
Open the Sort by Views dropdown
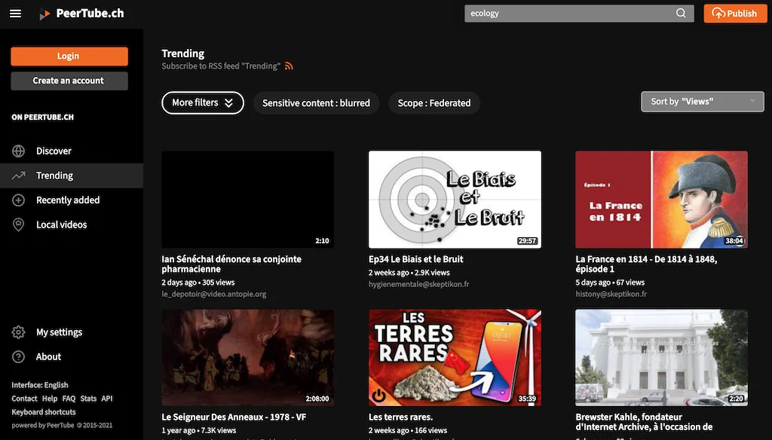pyautogui.click(x=703, y=102)
